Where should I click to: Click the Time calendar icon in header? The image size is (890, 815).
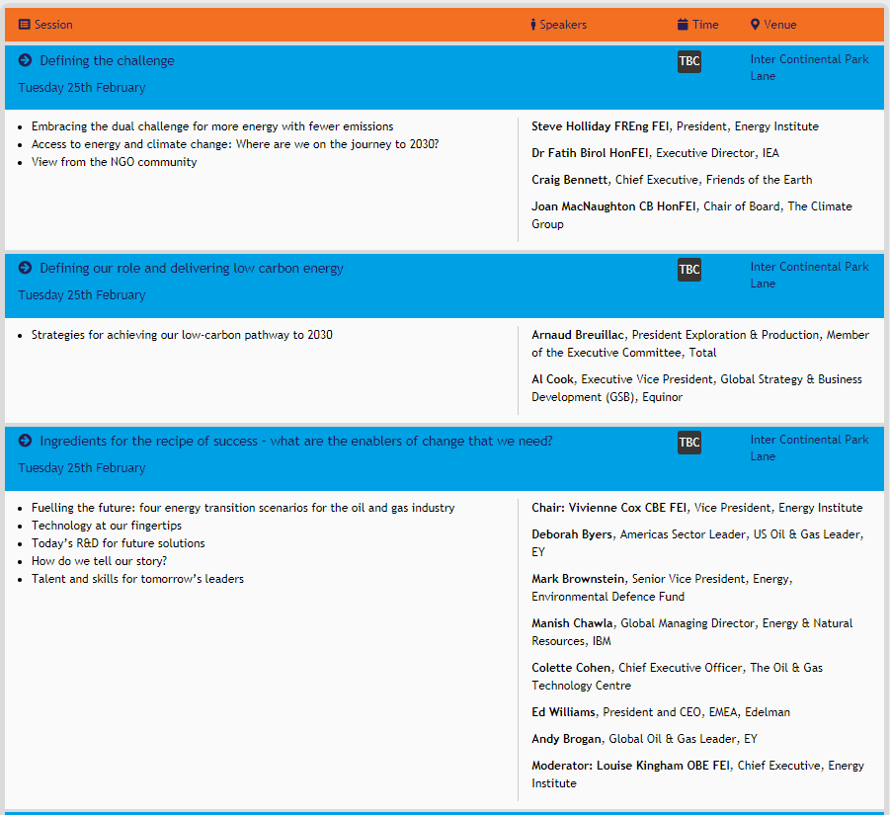pyautogui.click(x=683, y=25)
